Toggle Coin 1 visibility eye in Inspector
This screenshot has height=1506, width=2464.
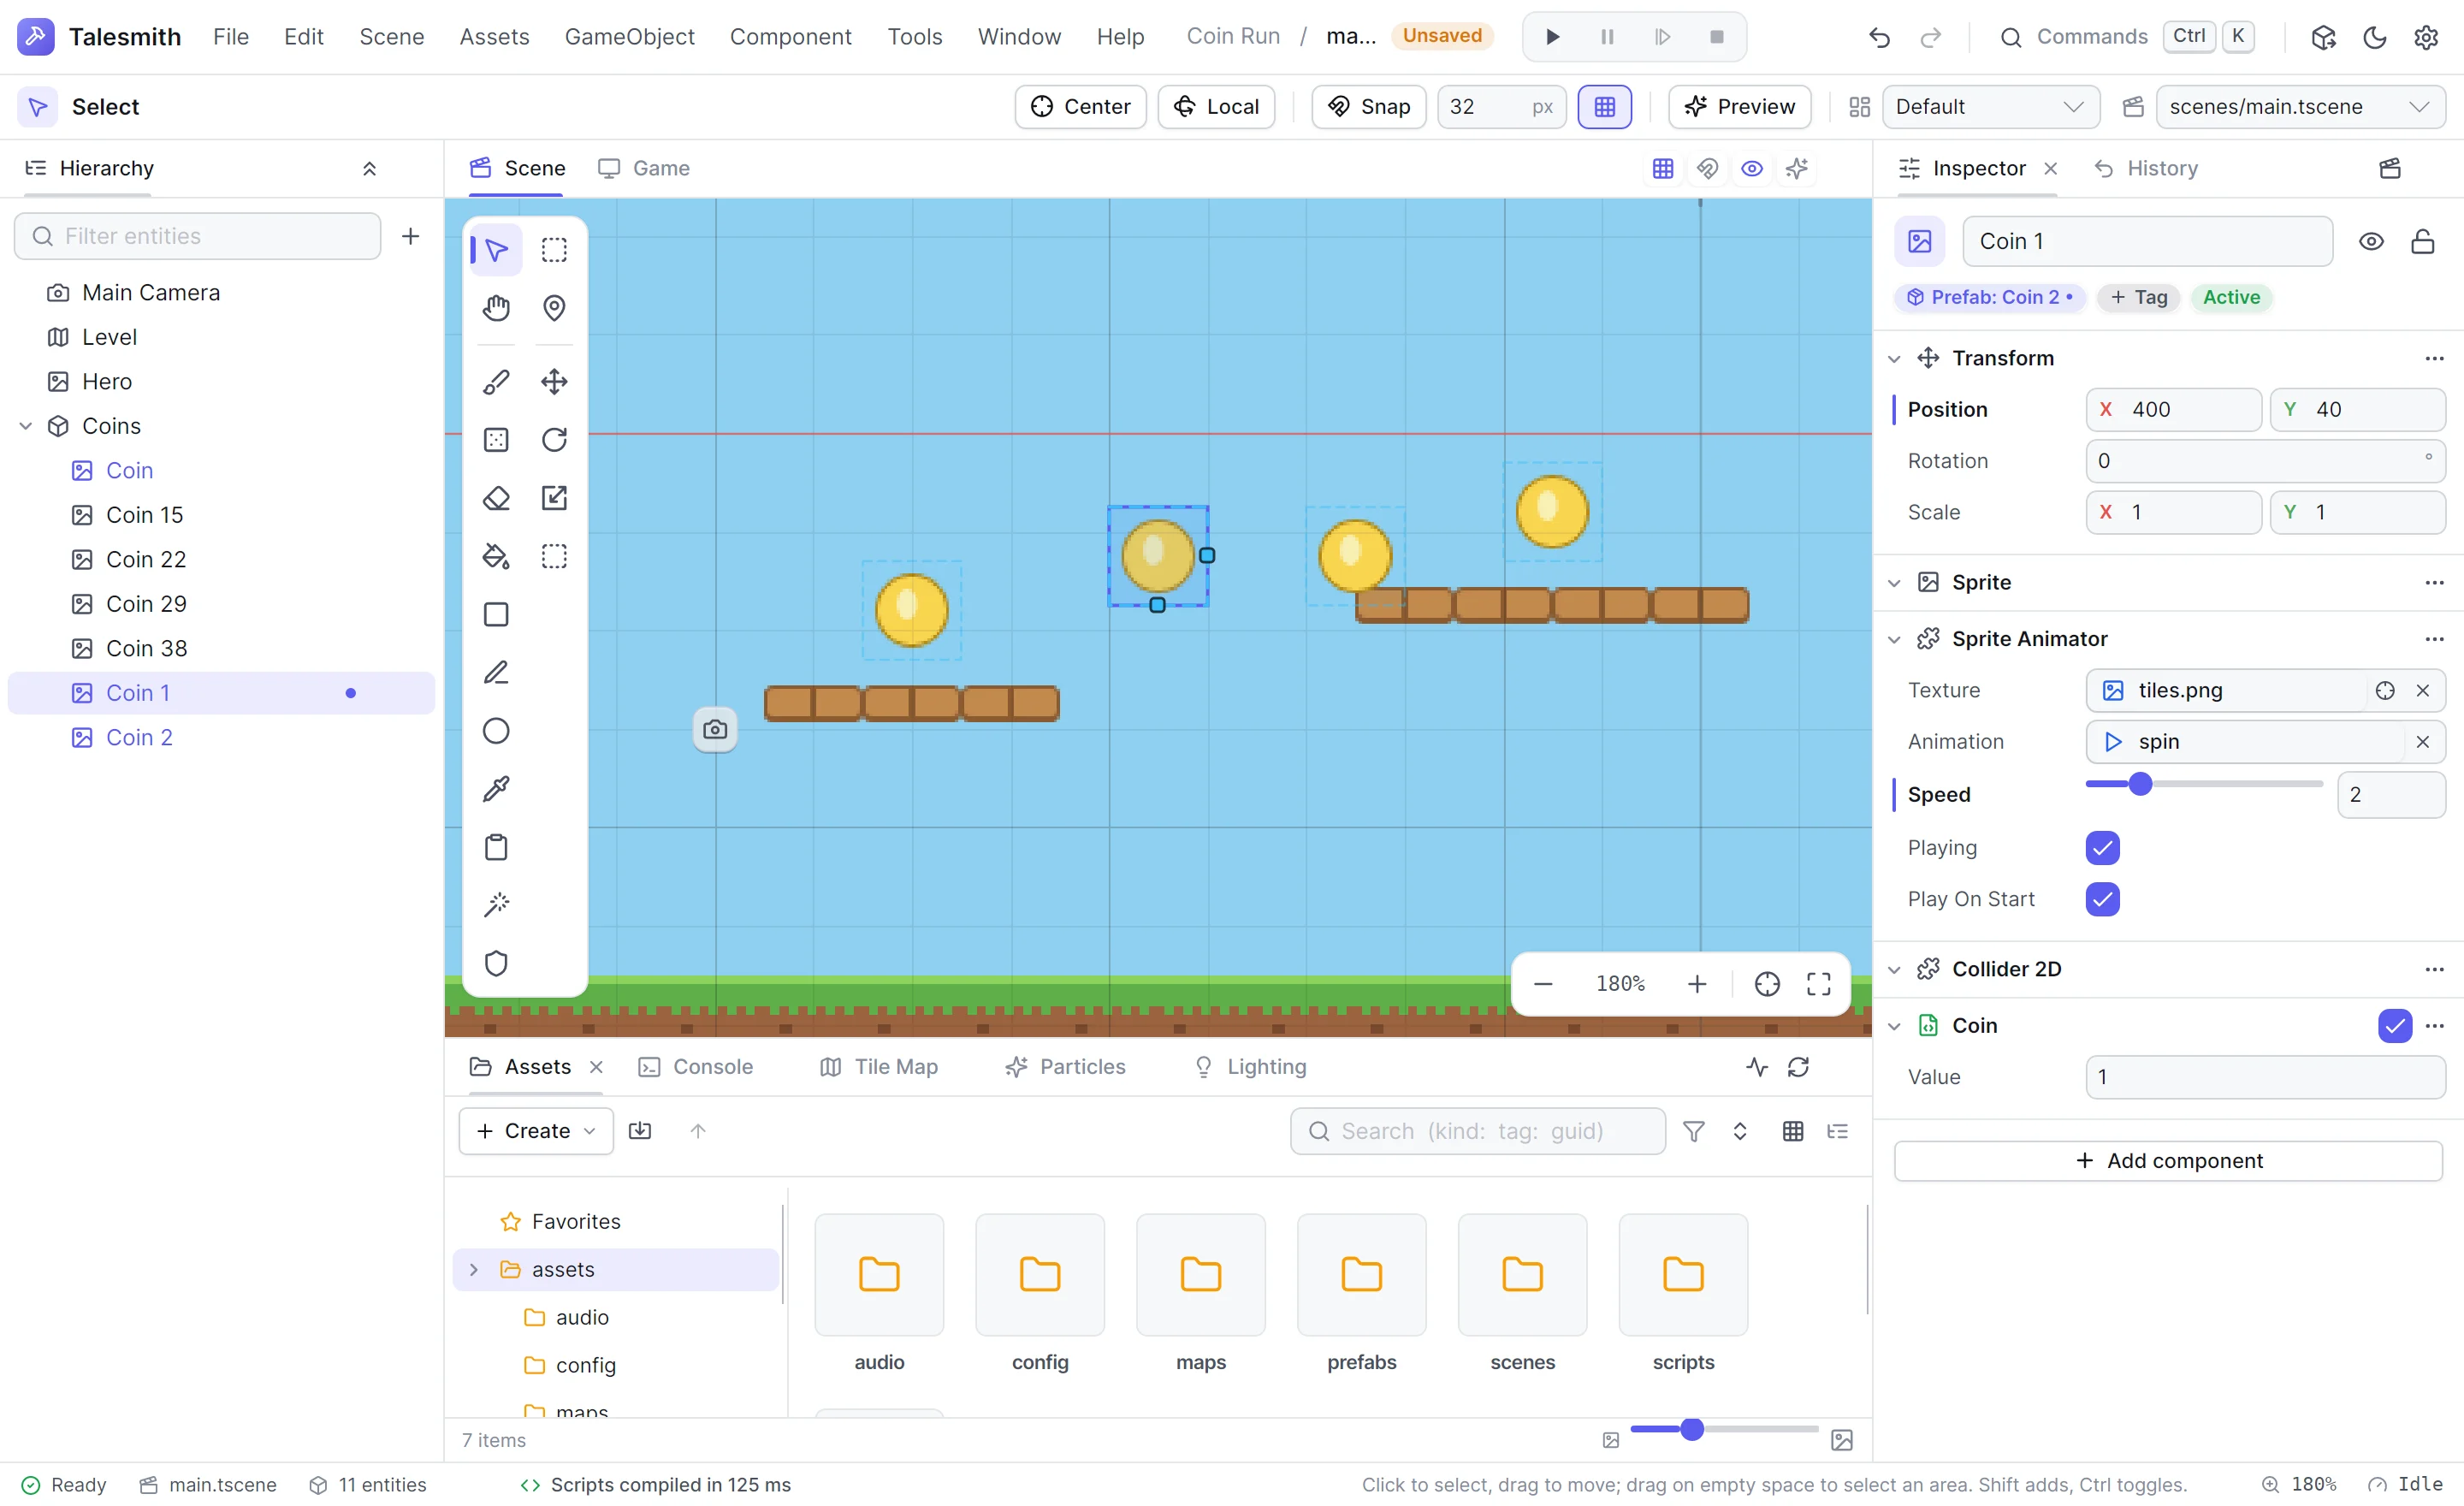coord(2371,241)
